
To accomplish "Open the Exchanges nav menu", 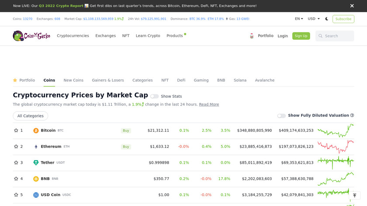I will point(106,36).
